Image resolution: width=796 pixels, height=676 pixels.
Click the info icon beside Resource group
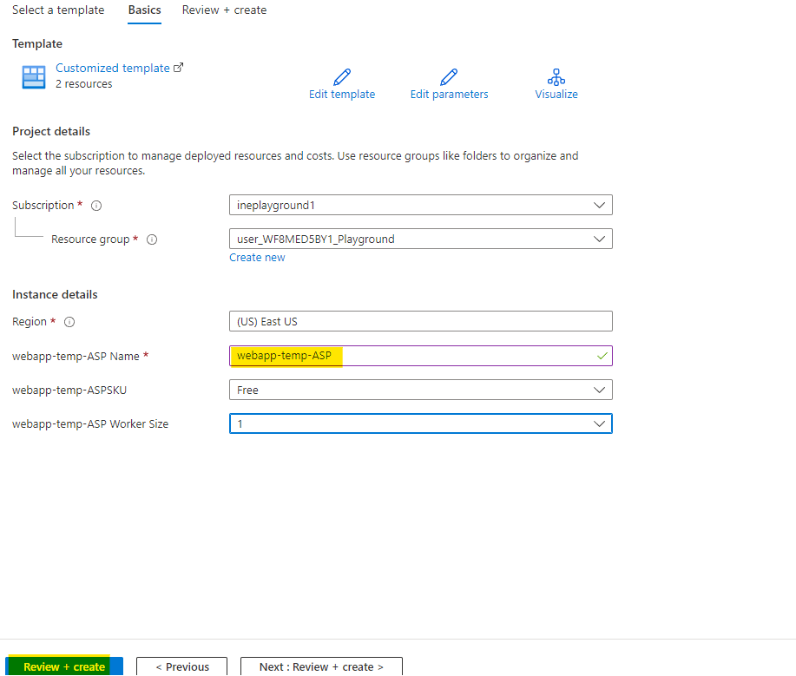(x=152, y=240)
